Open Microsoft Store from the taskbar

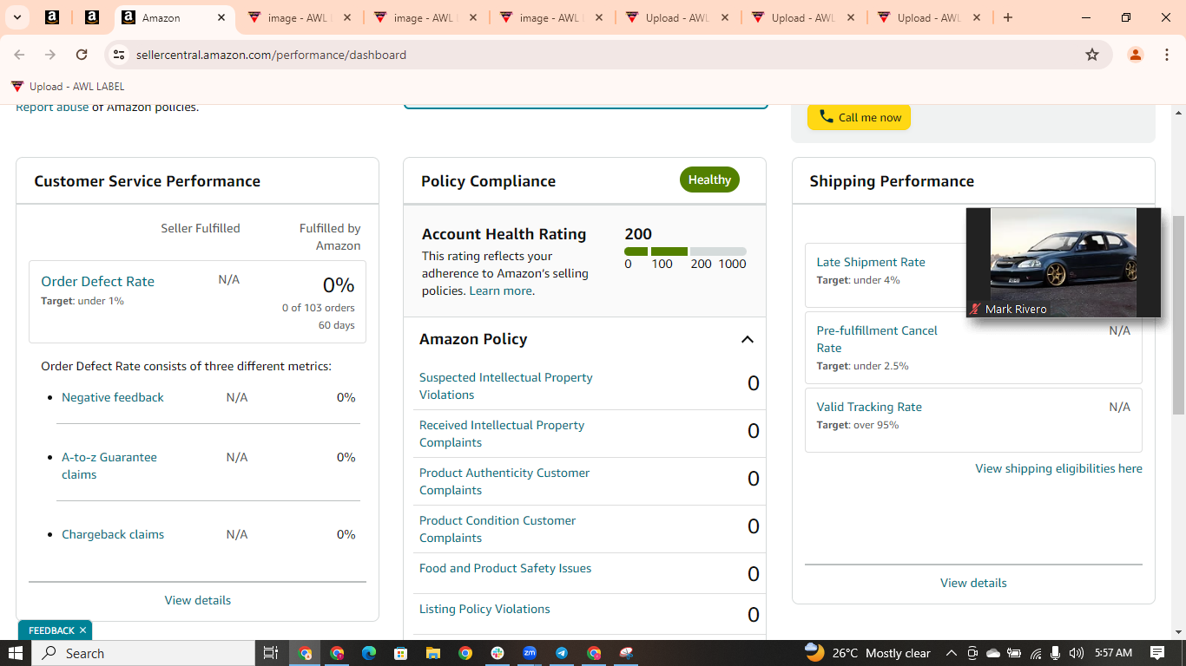tap(400, 653)
